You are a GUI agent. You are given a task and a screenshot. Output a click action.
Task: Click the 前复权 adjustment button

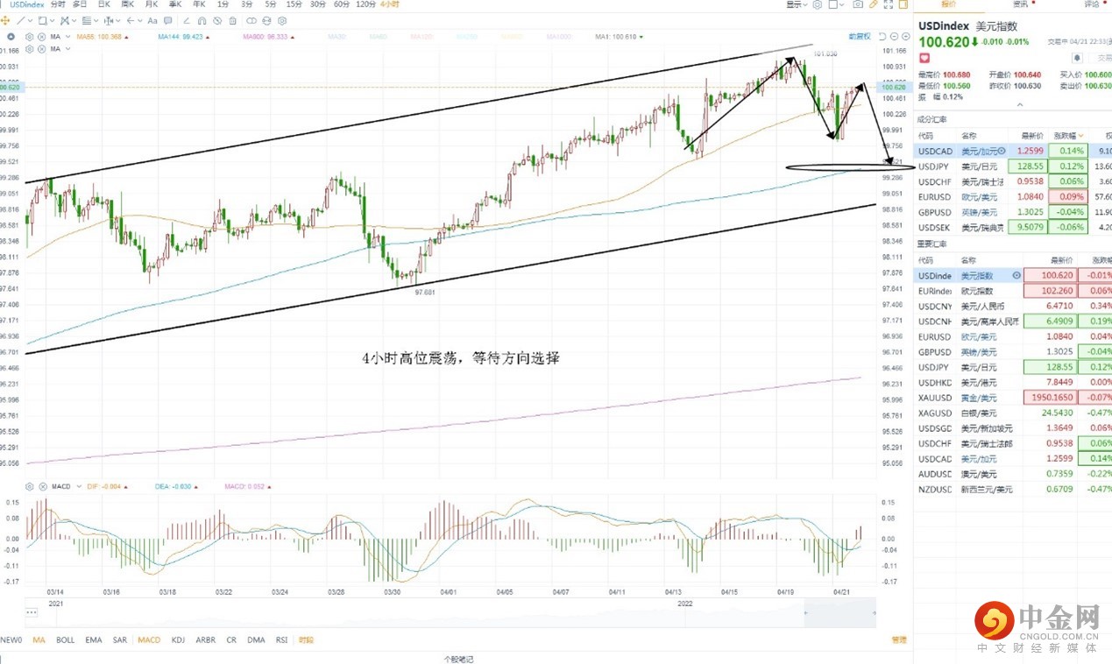click(861, 36)
